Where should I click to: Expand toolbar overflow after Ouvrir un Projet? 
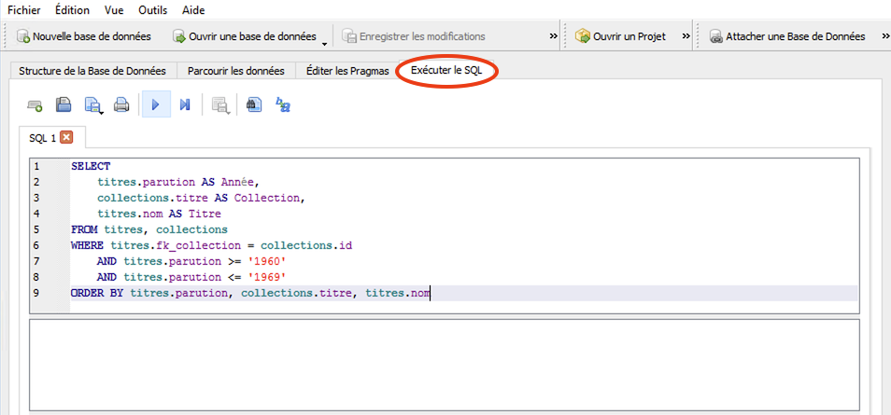point(686,36)
